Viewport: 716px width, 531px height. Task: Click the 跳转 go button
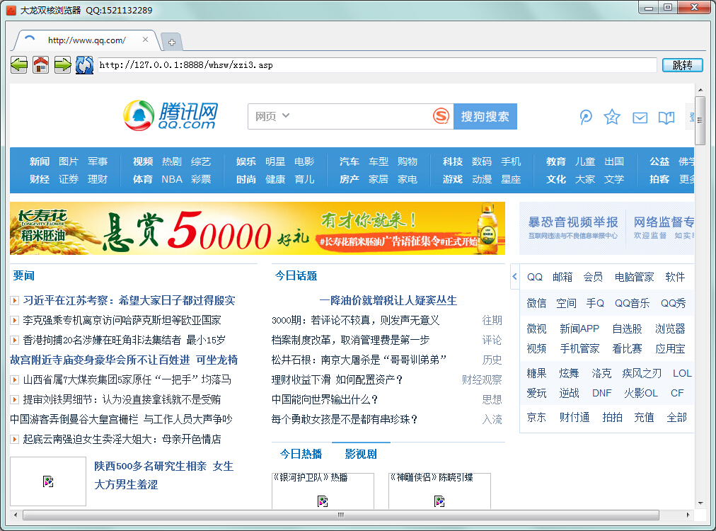pos(682,65)
